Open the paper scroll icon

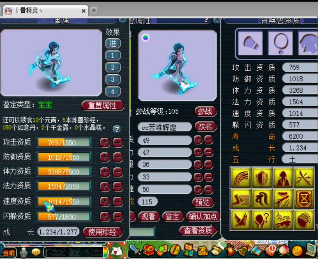click(217, 250)
